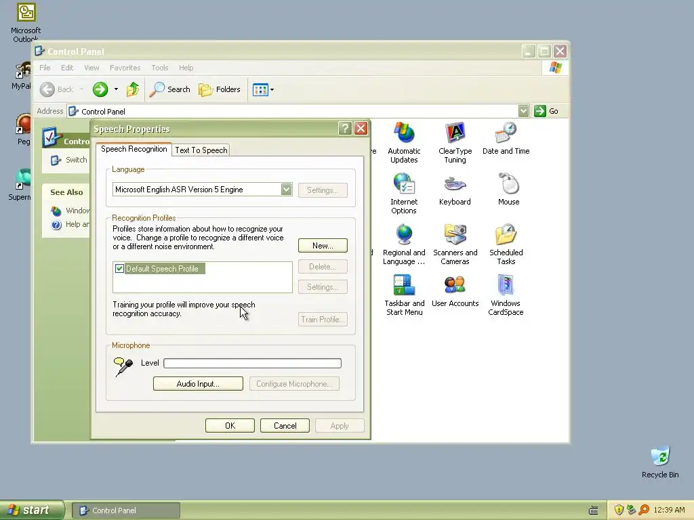Viewport: 694px width, 520px height.
Task: Select Microsoft Outlook desktop icon
Action: coord(26,22)
